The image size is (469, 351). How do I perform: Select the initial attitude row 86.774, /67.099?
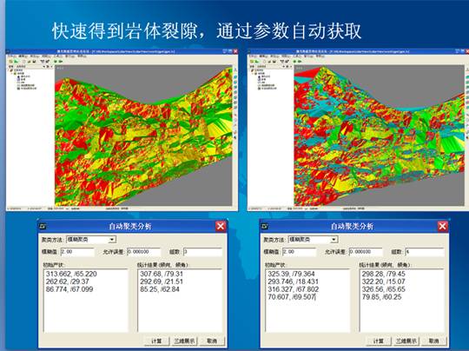tap(69, 289)
